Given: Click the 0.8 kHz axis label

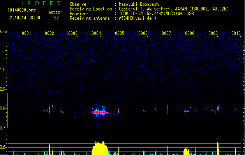Looking at the screenshot, I should click(x=3, y=108).
